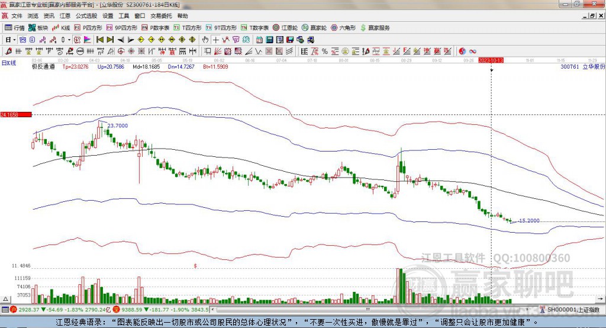Step chart left with black arrow
Viewport: 606px width, 328px height.
[x=121, y=40]
